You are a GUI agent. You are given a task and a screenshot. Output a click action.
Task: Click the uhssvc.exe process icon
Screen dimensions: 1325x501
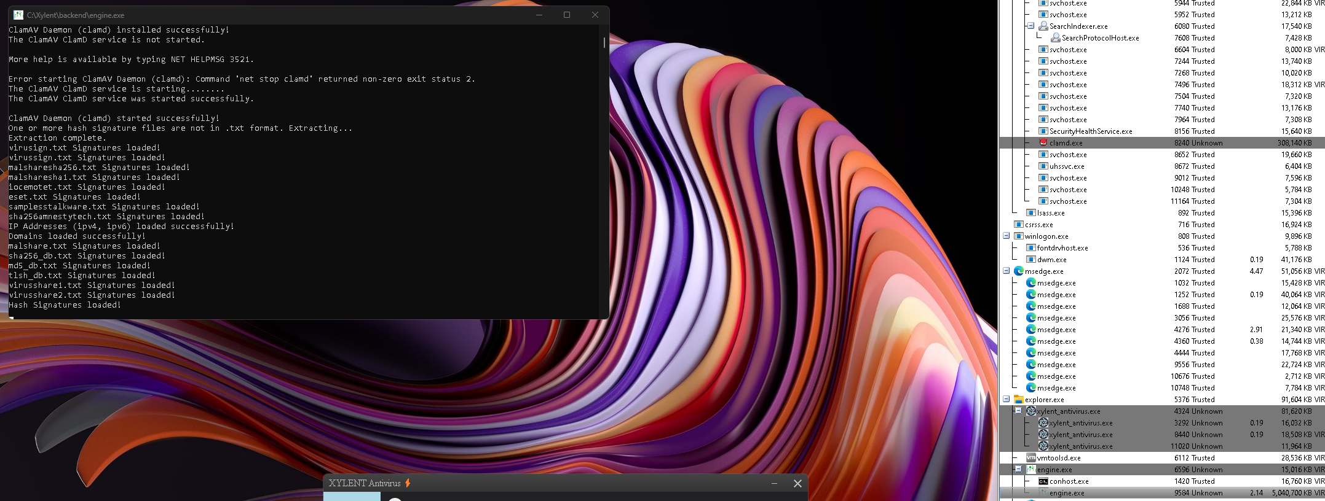[1043, 166]
